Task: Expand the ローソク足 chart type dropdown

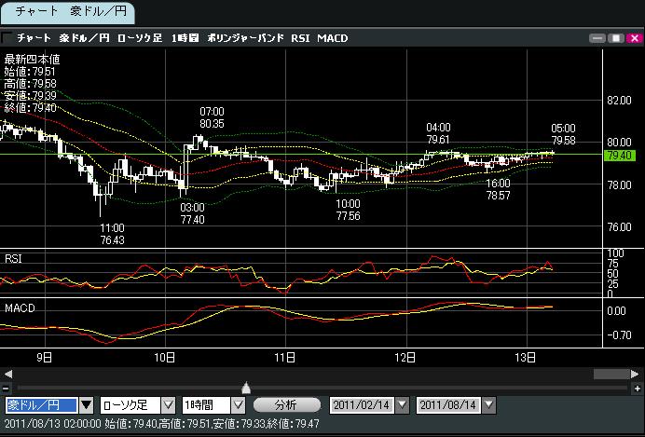Action: coord(169,405)
